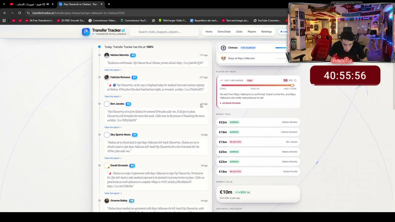Open a new browser tab with plus

pyautogui.click(x=109, y=4)
